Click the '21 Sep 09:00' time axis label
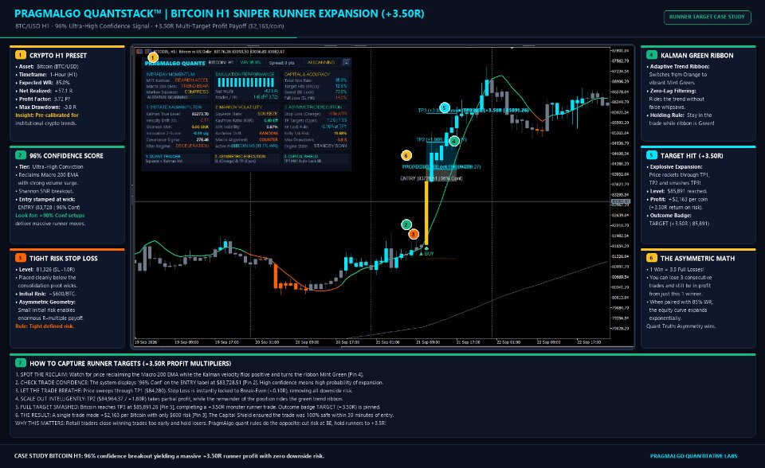This screenshot has height=468, width=765. pos(428,342)
